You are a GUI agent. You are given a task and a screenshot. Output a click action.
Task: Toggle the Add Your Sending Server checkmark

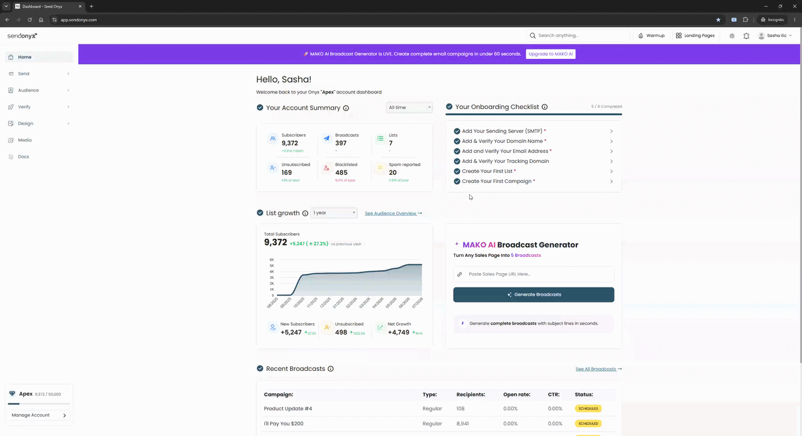[457, 131]
